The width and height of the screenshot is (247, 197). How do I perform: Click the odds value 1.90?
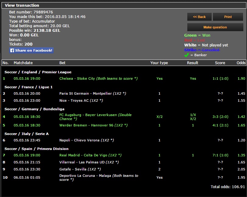click(x=241, y=78)
